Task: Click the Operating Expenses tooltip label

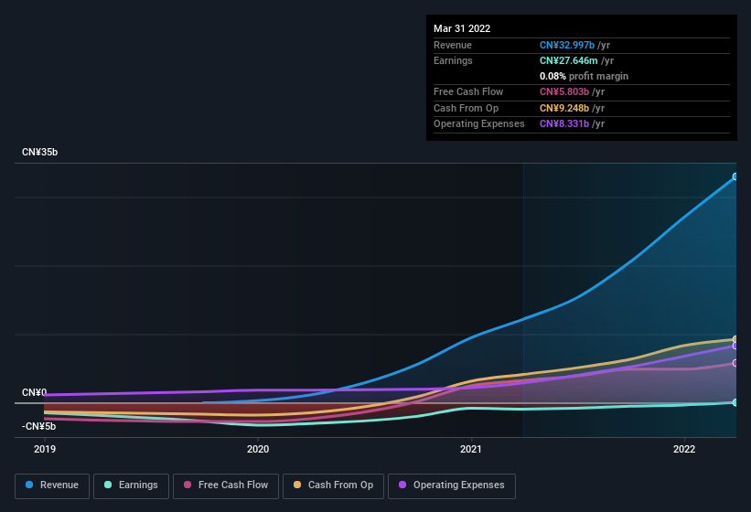Action: pyautogui.click(x=479, y=123)
